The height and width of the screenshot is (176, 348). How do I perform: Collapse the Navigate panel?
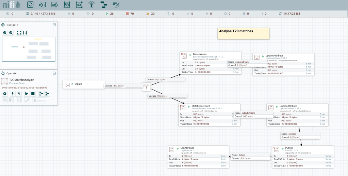54,25
